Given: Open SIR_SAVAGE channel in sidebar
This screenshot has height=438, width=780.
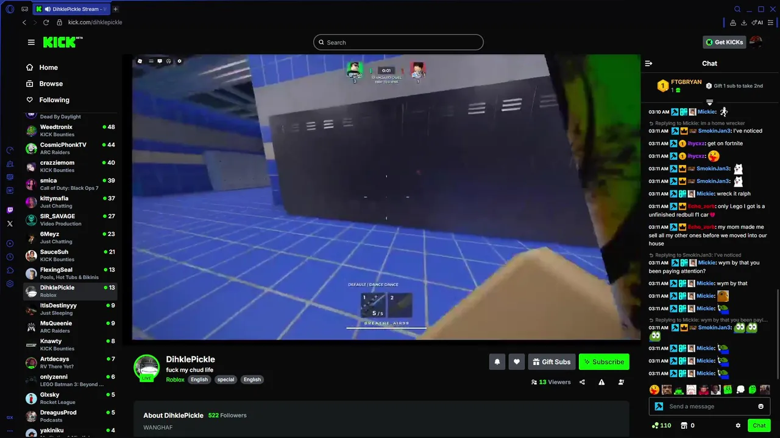Looking at the screenshot, I should point(70,220).
